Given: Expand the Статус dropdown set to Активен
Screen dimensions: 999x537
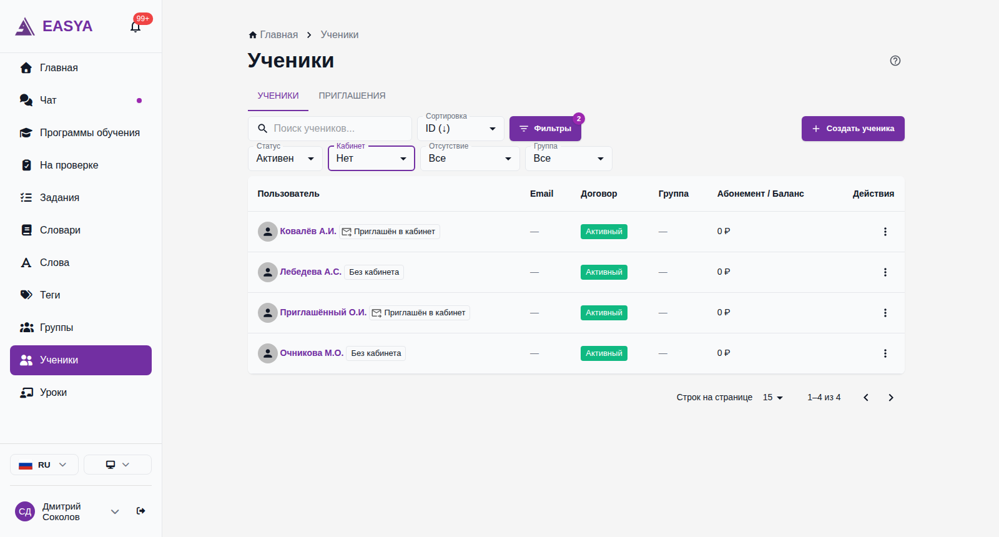Looking at the screenshot, I should pyautogui.click(x=285, y=159).
